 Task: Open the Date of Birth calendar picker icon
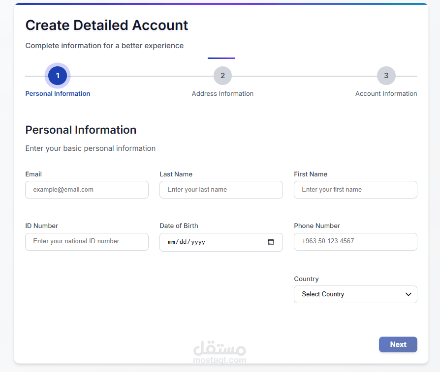[x=271, y=242]
